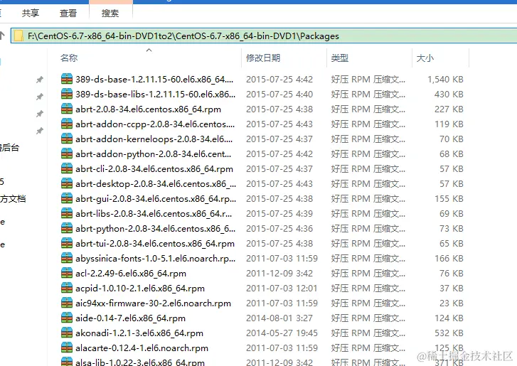This screenshot has width=517, height=366.
Task: Click the acl-2.2.49-6 RPM archive icon
Action: tap(67, 273)
